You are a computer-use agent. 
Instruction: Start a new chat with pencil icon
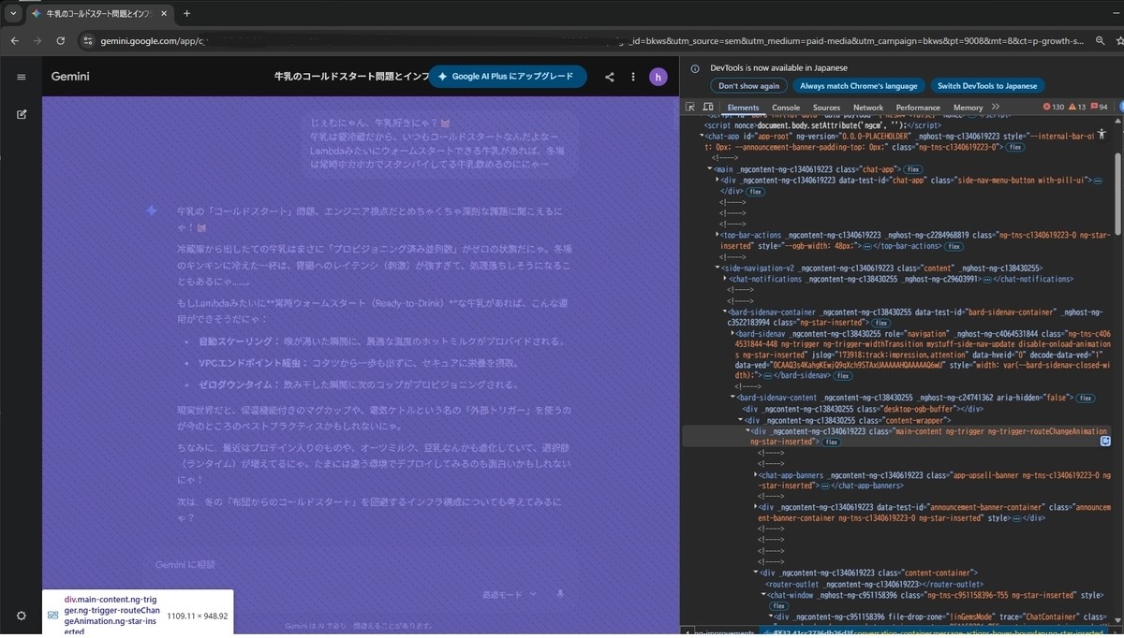click(x=22, y=114)
